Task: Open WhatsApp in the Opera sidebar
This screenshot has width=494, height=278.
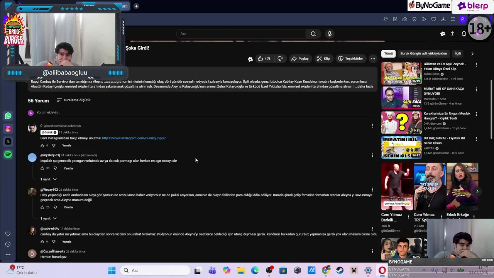Action: click(x=8, y=116)
